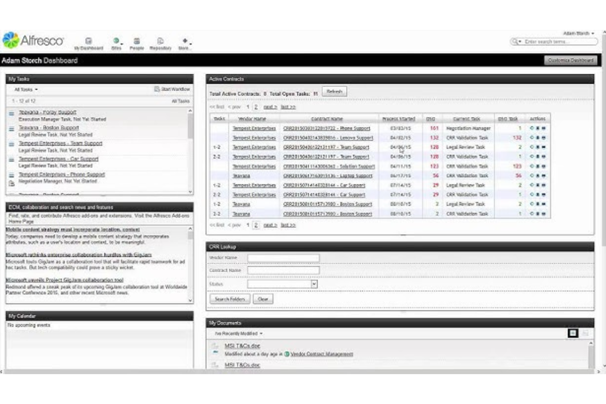Click the Search Folders button
Viewport: 606px width, 404px height.
pos(230,299)
